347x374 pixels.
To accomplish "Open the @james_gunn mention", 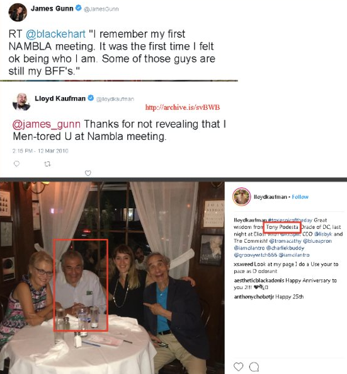I will tap(47, 124).
